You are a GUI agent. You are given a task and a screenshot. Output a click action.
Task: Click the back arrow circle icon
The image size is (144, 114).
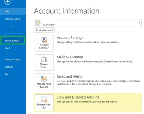click(8, 2)
